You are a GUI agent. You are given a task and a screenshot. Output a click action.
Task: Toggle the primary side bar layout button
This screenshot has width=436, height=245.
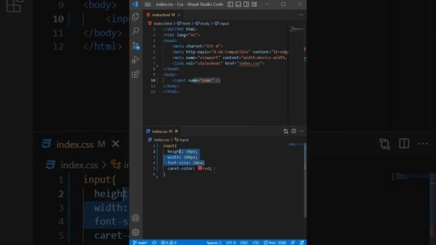pyautogui.click(x=230, y=5)
